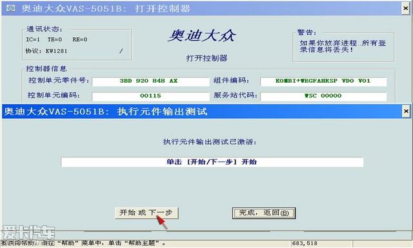This screenshot has height=248, width=413.
Task: Click the 打开控制器 subtitle under the logo
Action: pos(206,58)
